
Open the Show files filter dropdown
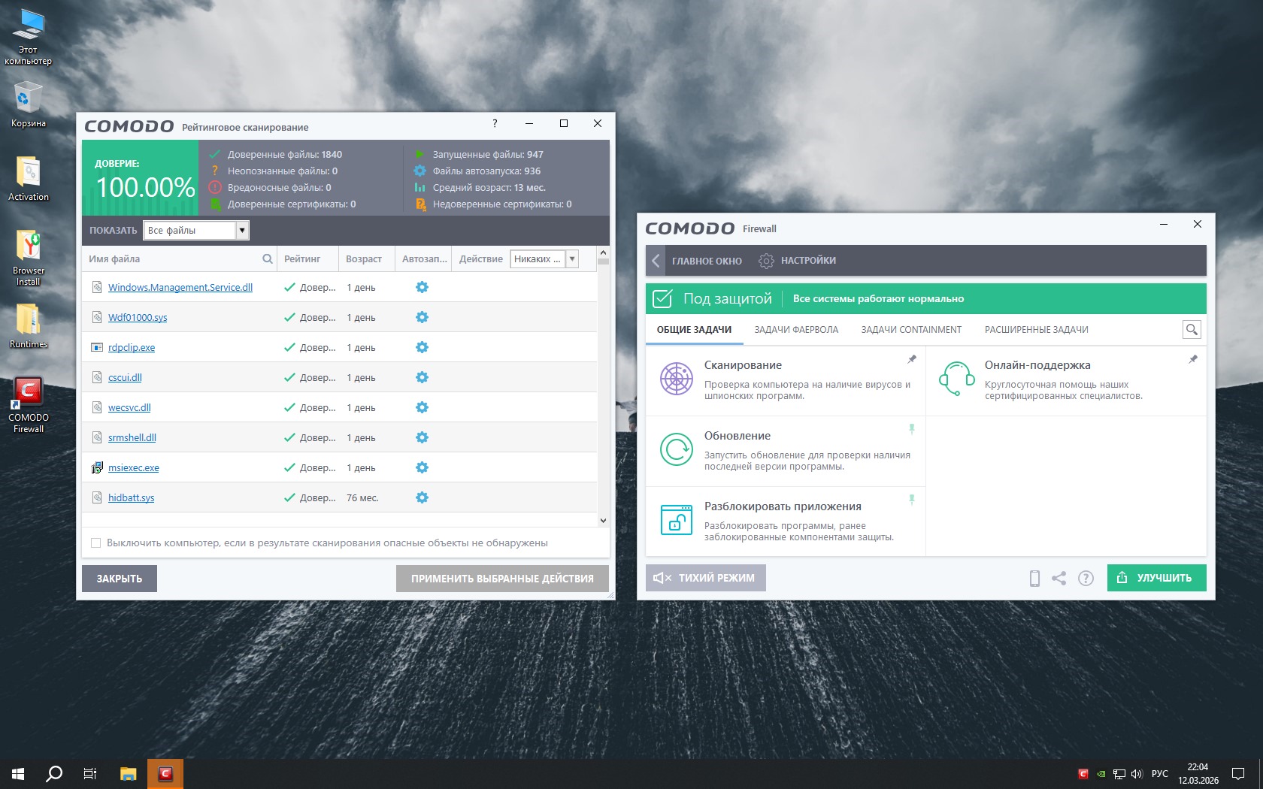click(x=242, y=231)
